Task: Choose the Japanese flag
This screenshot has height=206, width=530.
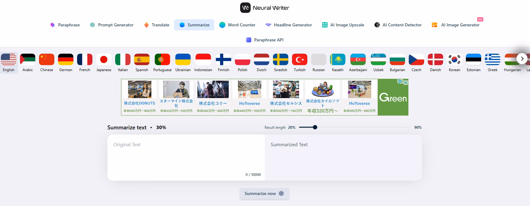Action: pos(104,59)
